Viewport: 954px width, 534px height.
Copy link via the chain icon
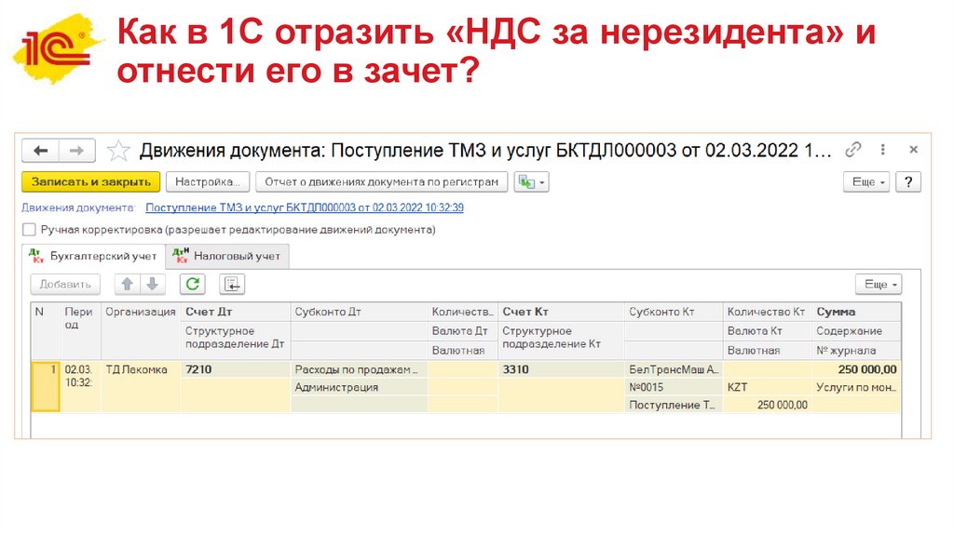click(x=853, y=150)
